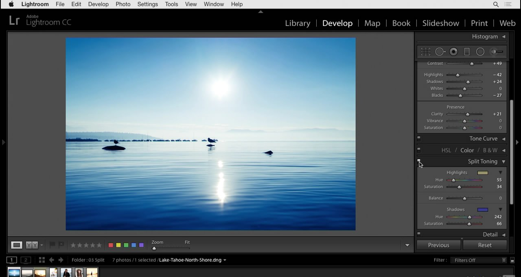This screenshot has height=277, width=521.
Task: Select the Graduated Filter tool
Action: pyautogui.click(x=467, y=52)
